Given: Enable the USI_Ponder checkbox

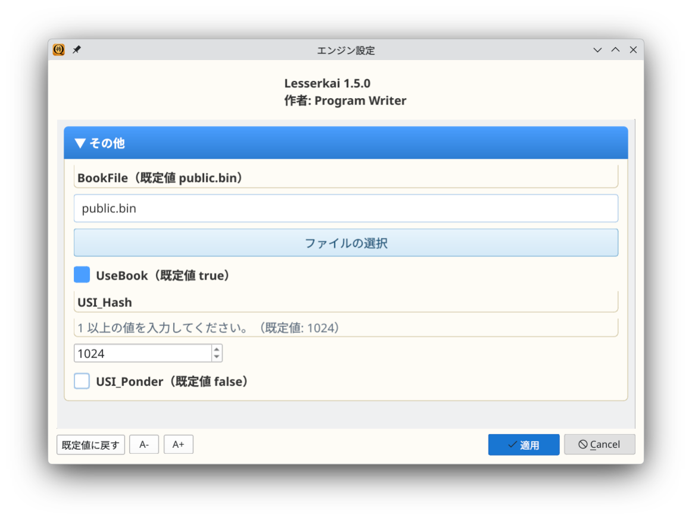Looking at the screenshot, I should coord(82,381).
